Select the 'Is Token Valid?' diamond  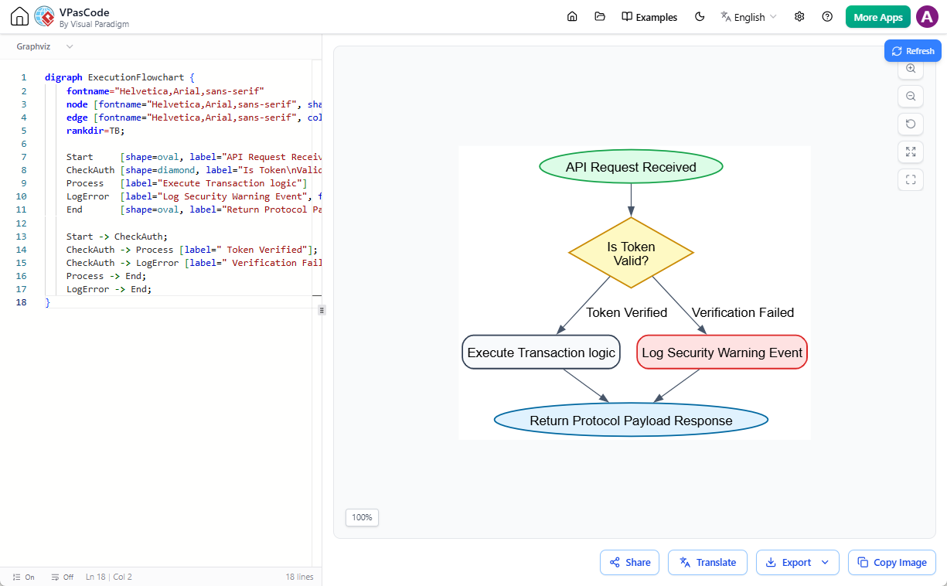tap(631, 253)
